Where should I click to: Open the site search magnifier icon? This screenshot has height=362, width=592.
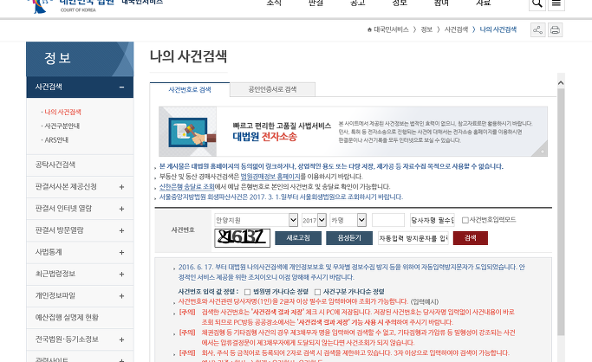pyautogui.click(x=537, y=3)
